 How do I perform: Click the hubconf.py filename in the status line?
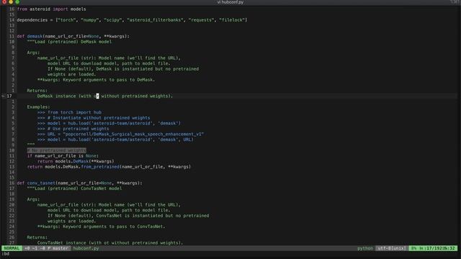click(x=86, y=248)
